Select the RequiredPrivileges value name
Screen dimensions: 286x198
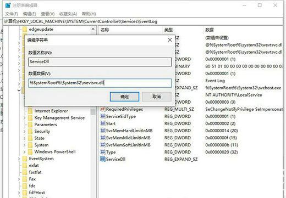click(x=124, y=109)
